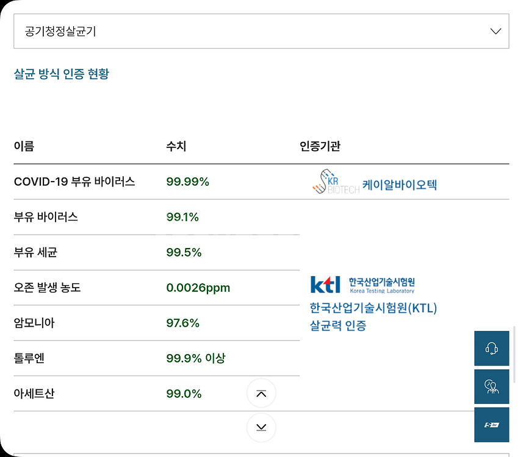Click the 99.99% value
This screenshot has width=523, height=457.
click(x=187, y=182)
